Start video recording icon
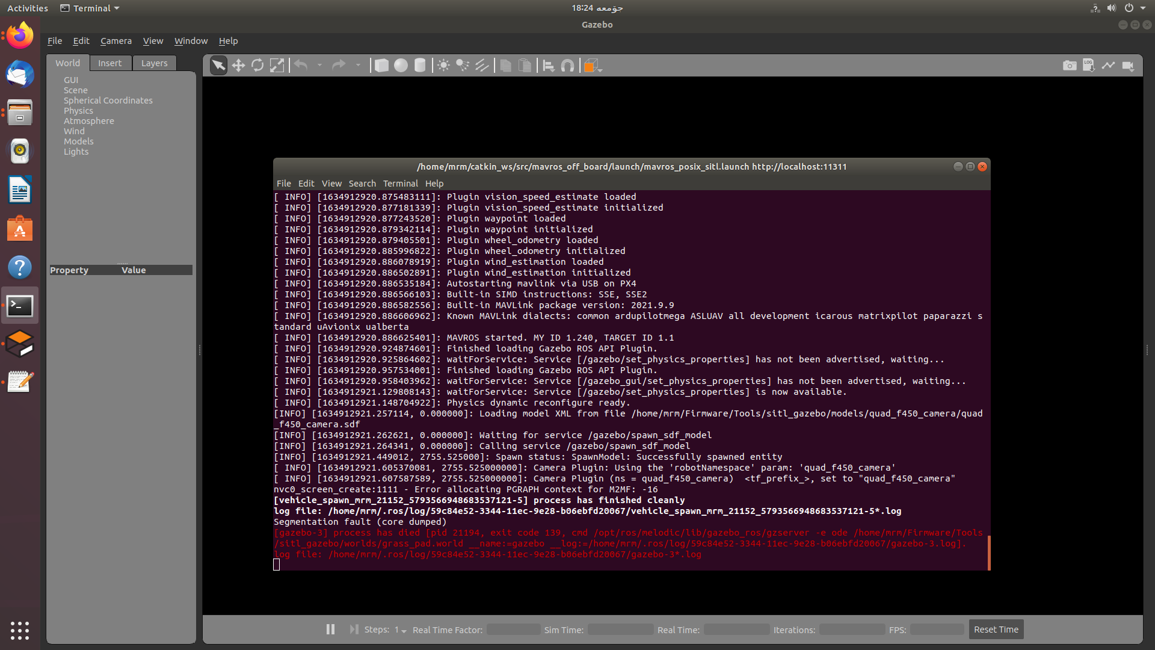The width and height of the screenshot is (1155, 650). [x=1128, y=66]
